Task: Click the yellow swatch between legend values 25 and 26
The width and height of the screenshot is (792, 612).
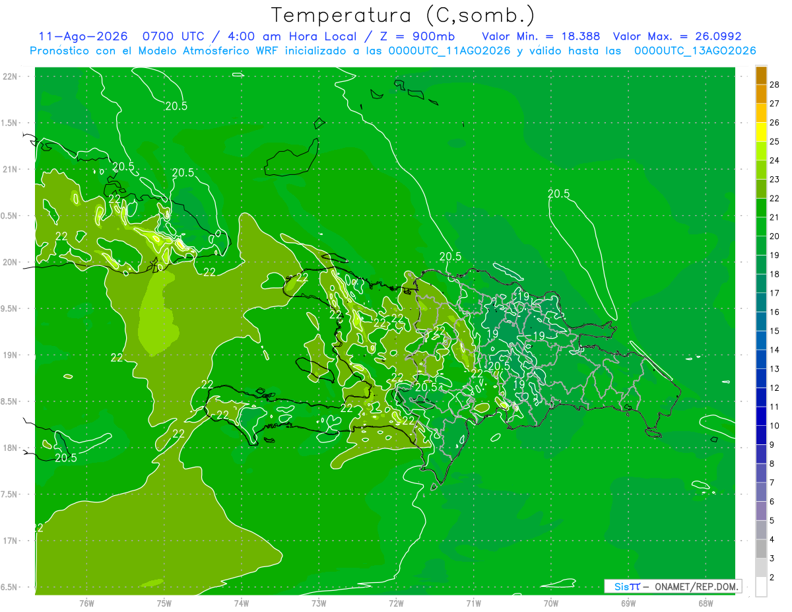Action: 761,132
